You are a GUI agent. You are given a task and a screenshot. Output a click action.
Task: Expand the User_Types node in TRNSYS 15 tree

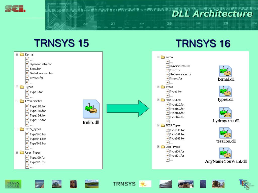click(x=17, y=153)
